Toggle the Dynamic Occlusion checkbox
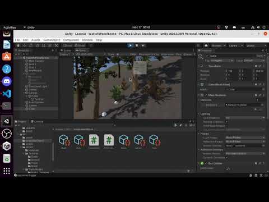The width and height of the screenshot is (269, 202). 226,158
